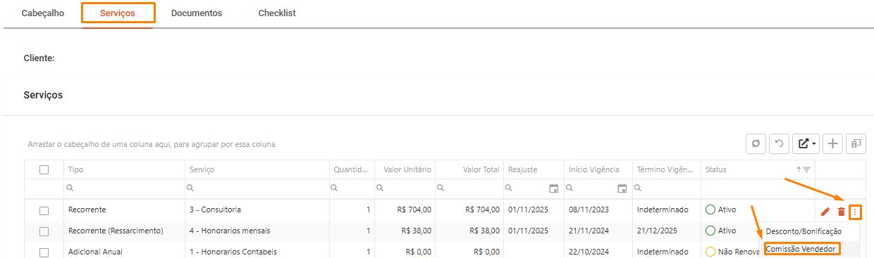The height and width of the screenshot is (258, 874).
Task: Add a new service with plus icon
Action: tap(832, 143)
